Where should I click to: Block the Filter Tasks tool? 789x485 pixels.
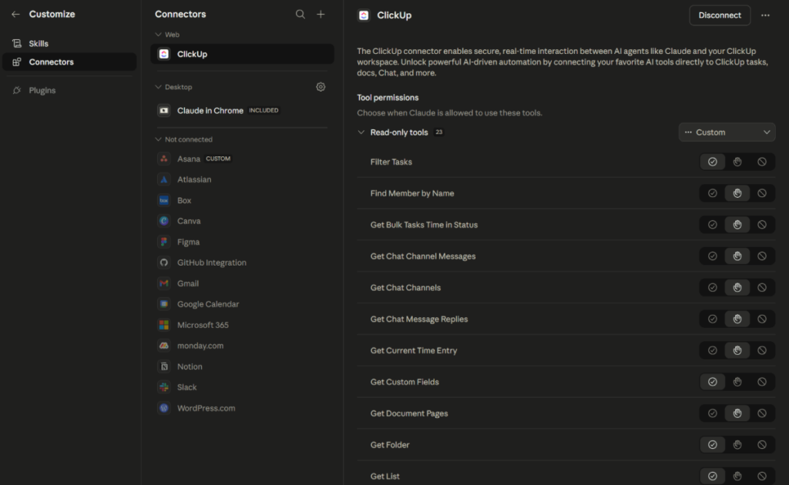pos(762,162)
